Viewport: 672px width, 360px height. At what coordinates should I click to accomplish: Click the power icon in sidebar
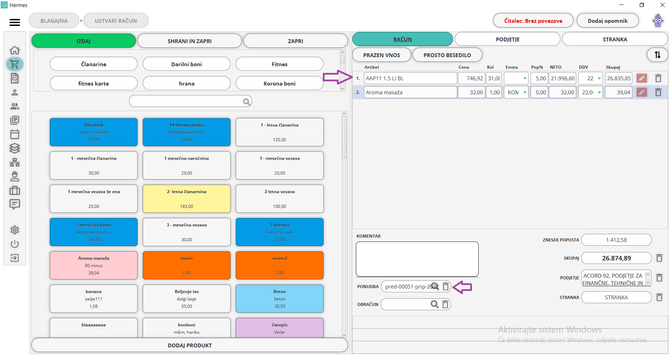(15, 244)
